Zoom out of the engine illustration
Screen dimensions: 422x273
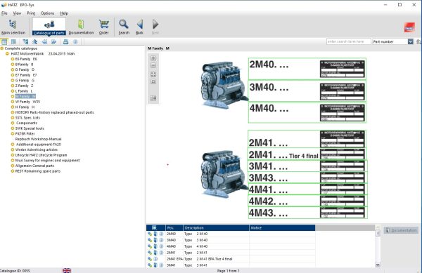pos(153,65)
